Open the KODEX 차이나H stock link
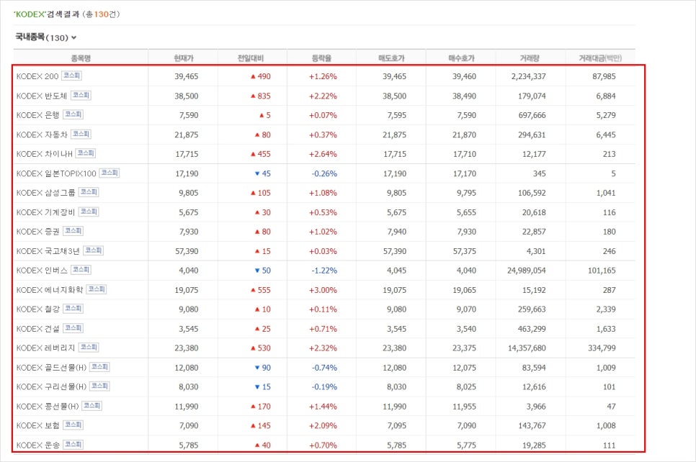The height and width of the screenshot is (462, 696). [45, 154]
